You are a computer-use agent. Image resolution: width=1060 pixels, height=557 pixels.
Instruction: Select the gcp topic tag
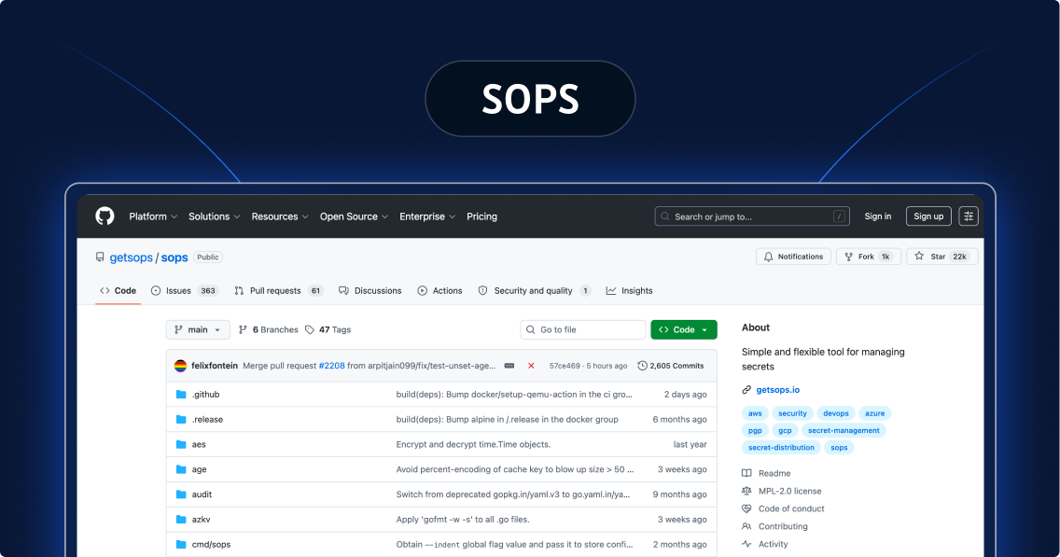point(785,431)
